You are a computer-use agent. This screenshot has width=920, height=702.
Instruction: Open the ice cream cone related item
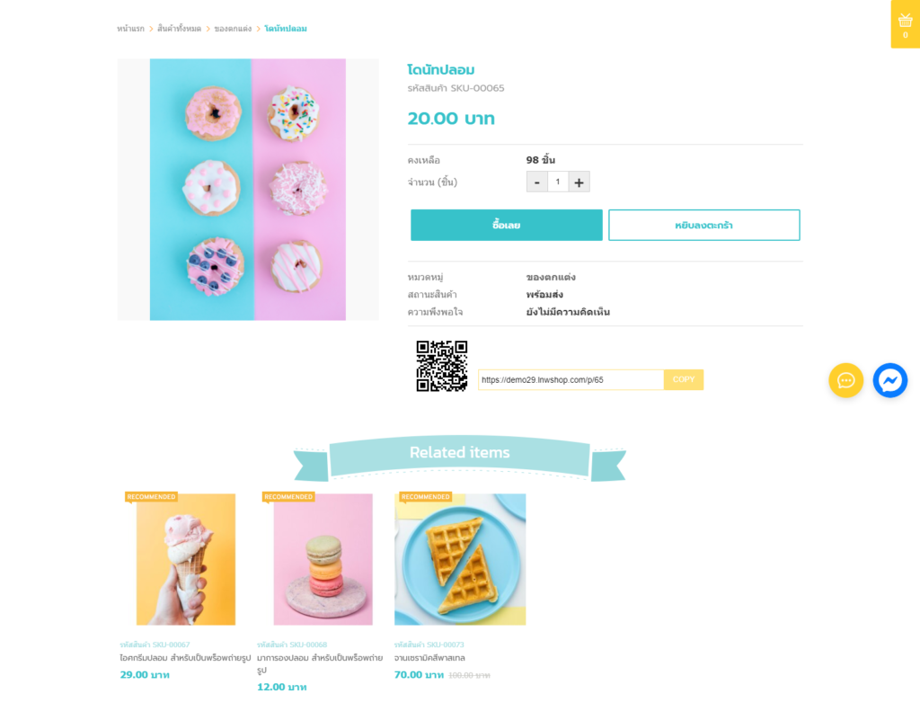click(x=186, y=559)
